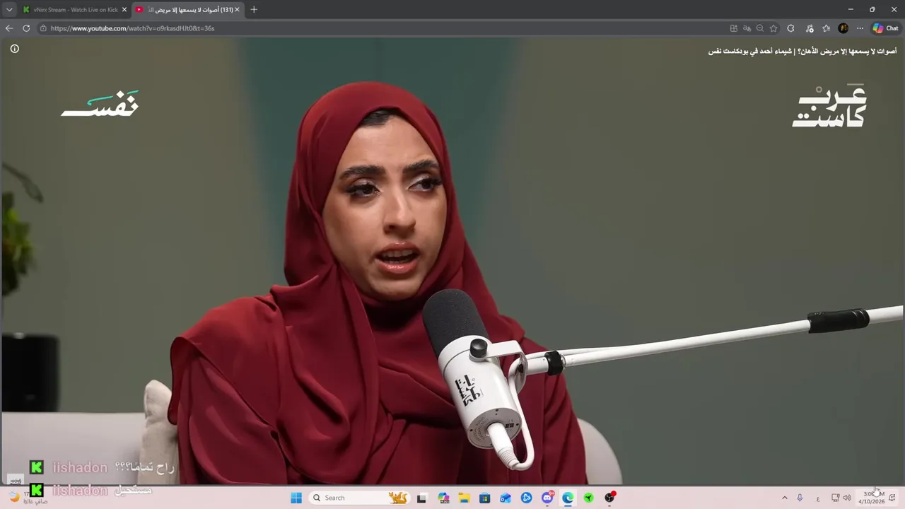This screenshot has height=509, width=905.
Task: Click the Arabic video title text
Action: (802, 51)
